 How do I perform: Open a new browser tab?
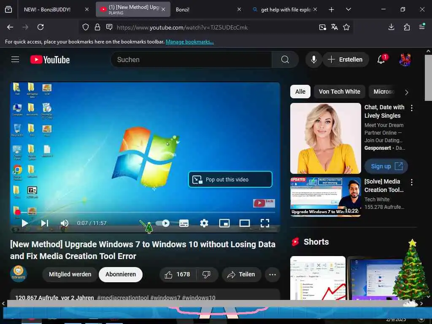tap(332, 10)
